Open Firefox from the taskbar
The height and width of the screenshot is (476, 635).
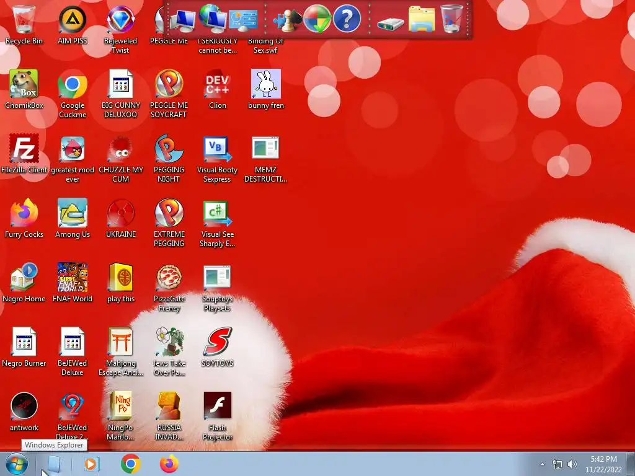click(x=169, y=464)
